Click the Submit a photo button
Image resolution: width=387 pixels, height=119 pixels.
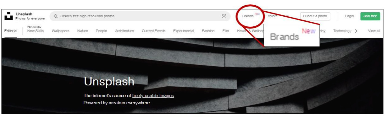315,16
